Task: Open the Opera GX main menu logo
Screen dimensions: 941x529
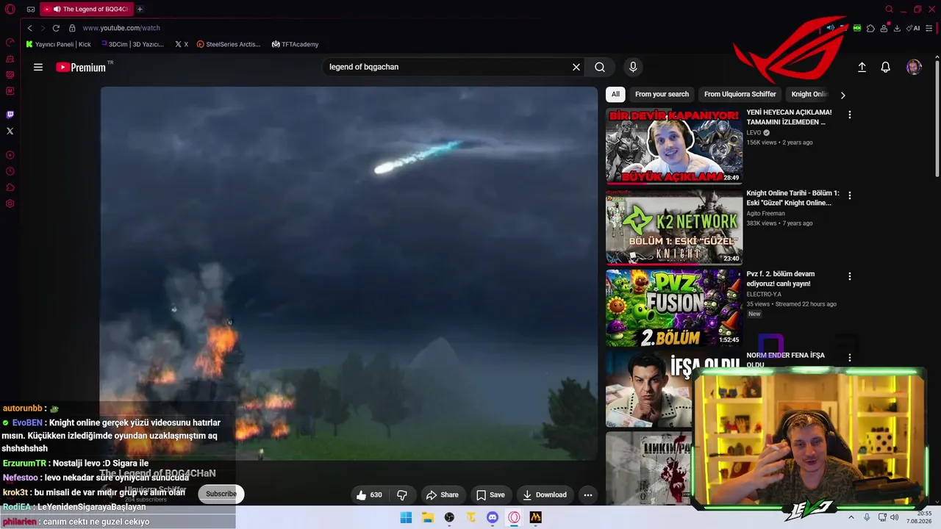Action: [x=10, y=10]
